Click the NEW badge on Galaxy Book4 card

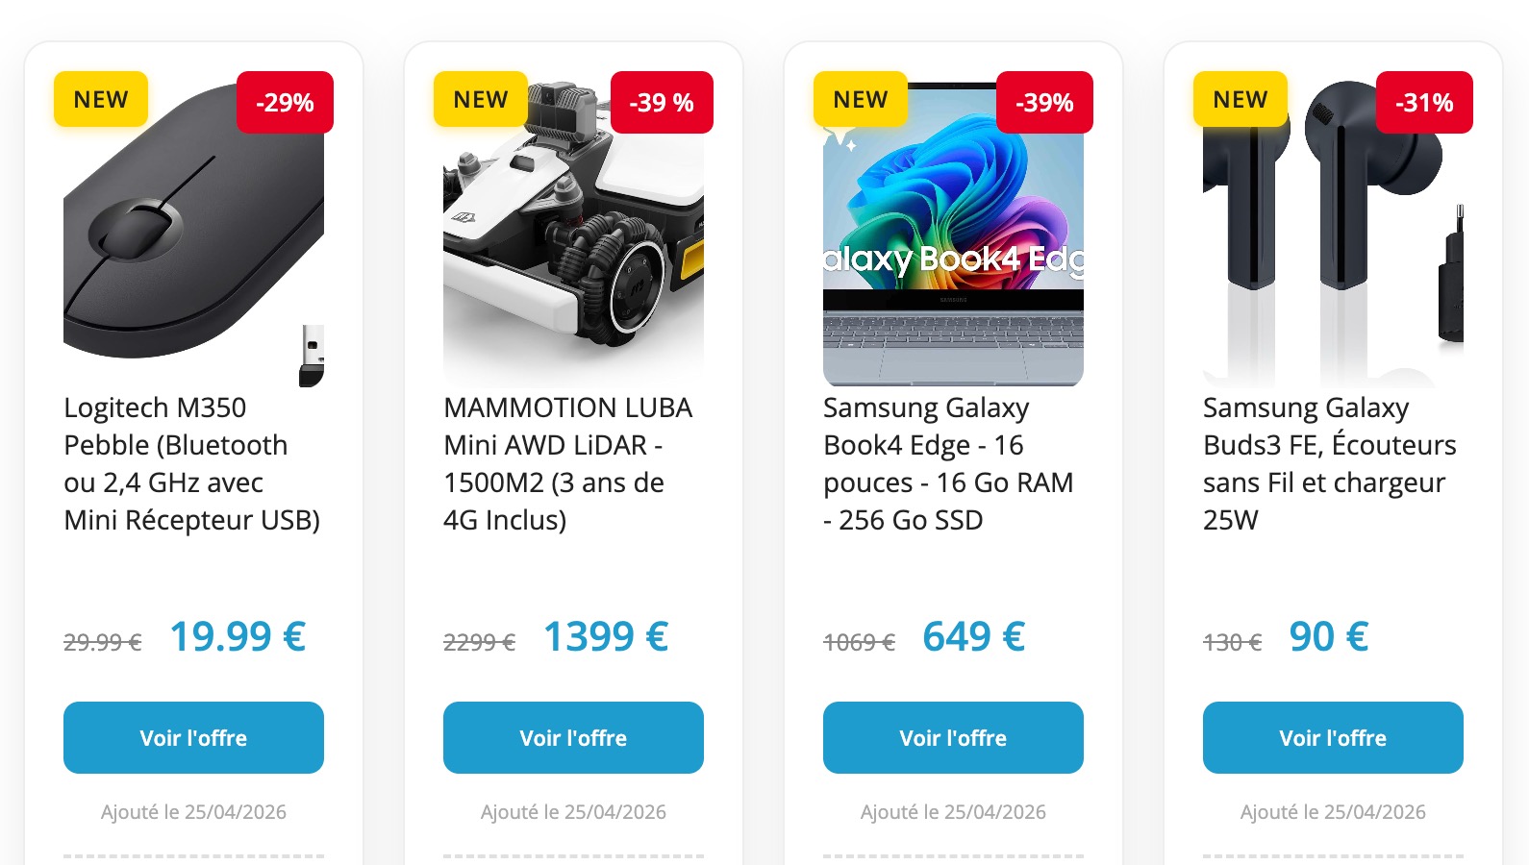pos(861,100)
